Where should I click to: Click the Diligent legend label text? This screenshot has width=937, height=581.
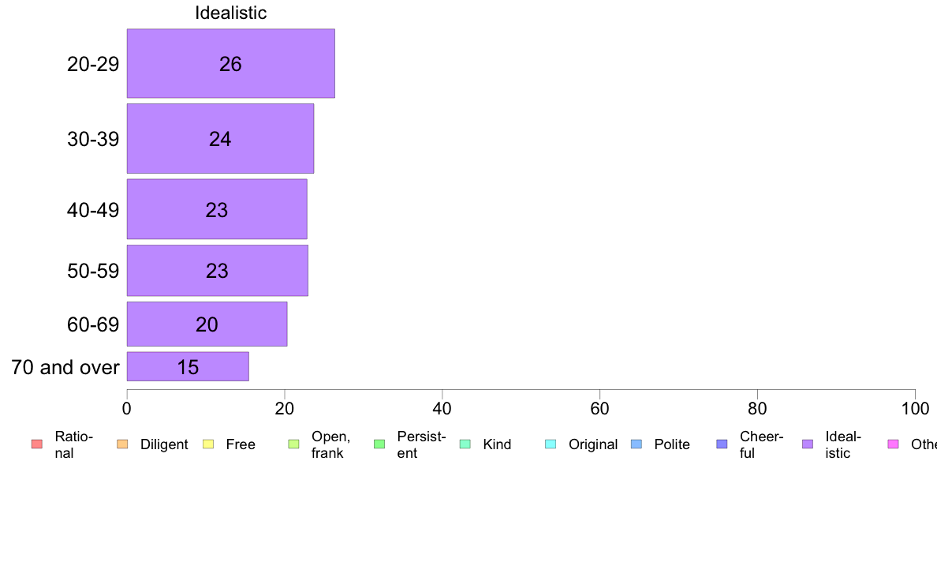[164, 444]
